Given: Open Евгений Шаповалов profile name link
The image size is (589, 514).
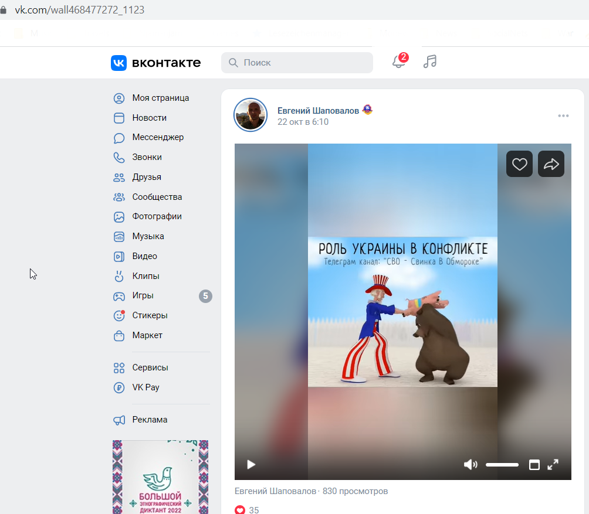Looking at the screenshot, I should (318, 111).
